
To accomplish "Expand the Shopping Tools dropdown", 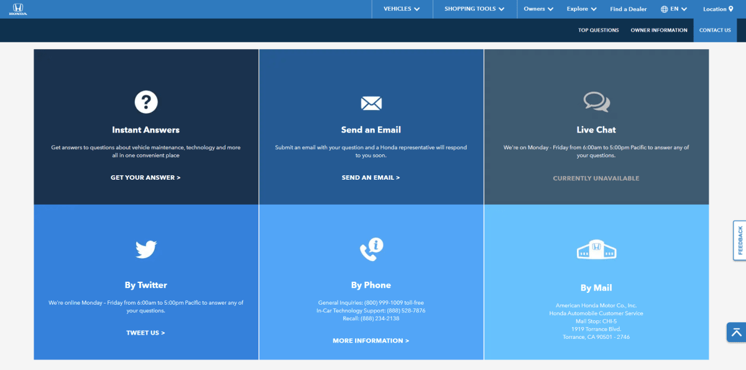I will click(x=474, y=9).
